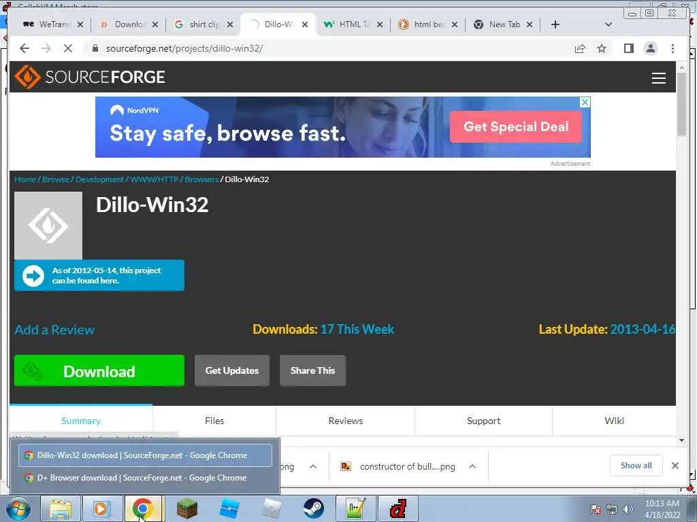The height and width of the screenshot is (522, 697).
Task: Switch to the Summary tab
Action: (81, 421)
